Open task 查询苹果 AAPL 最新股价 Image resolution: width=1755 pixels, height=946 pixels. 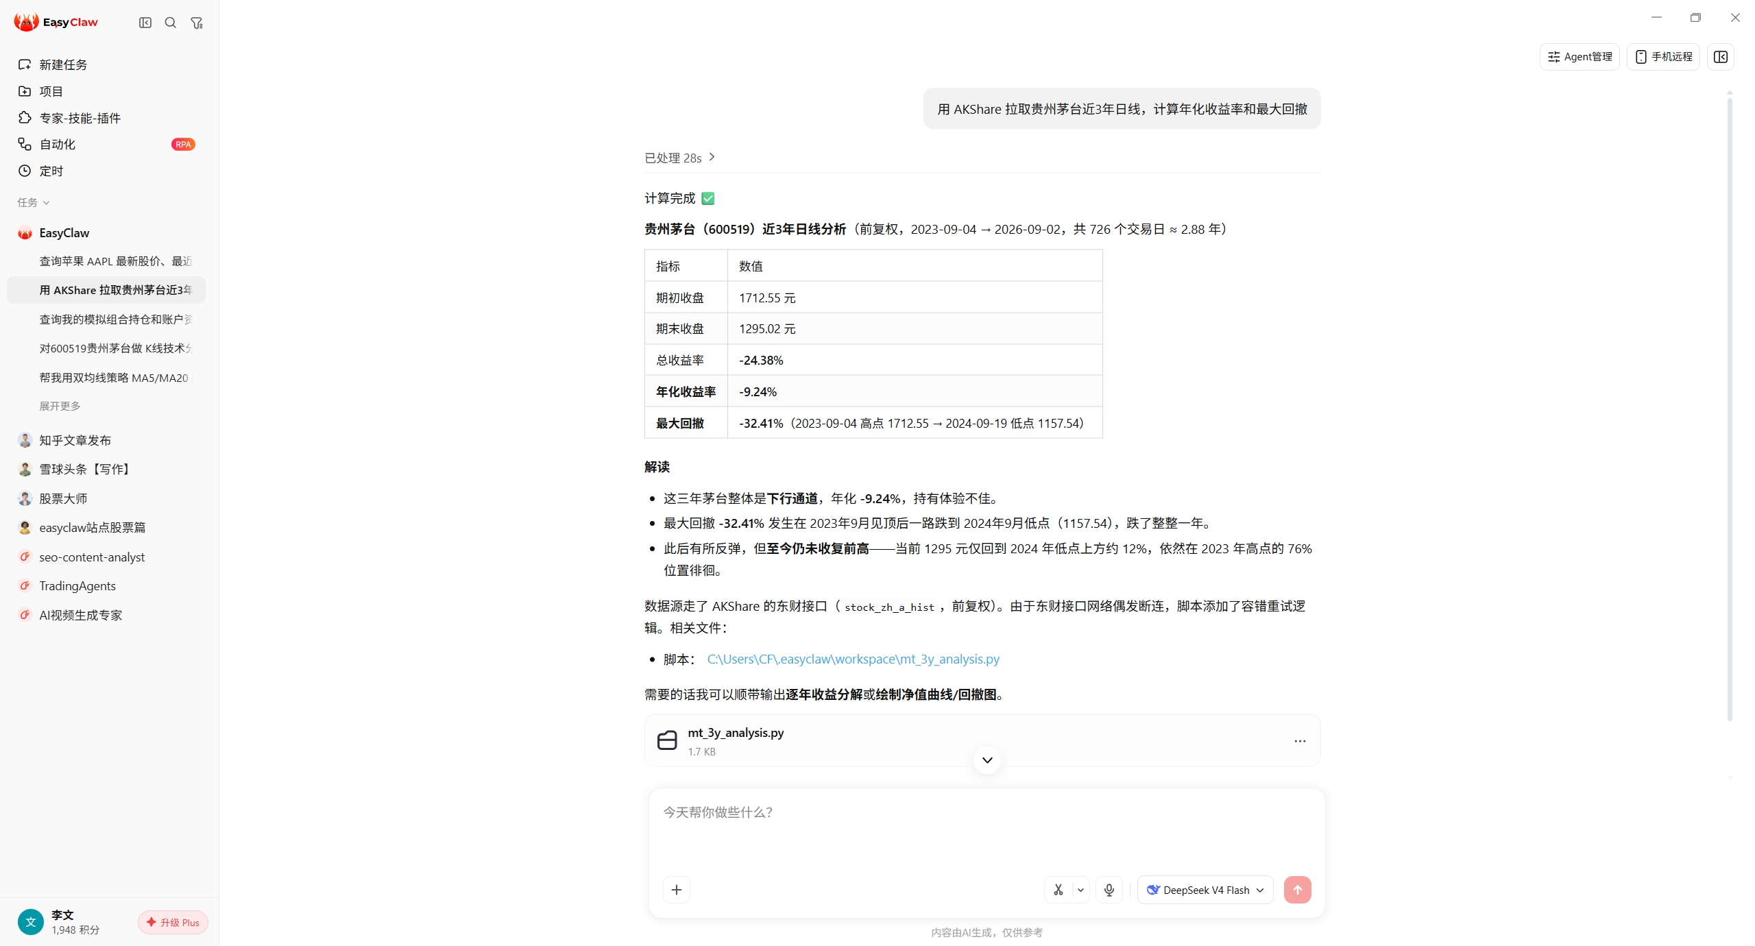(106, 261)
